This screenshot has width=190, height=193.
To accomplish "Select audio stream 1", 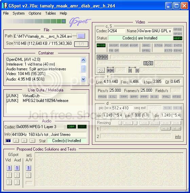I will coord(8,141).
